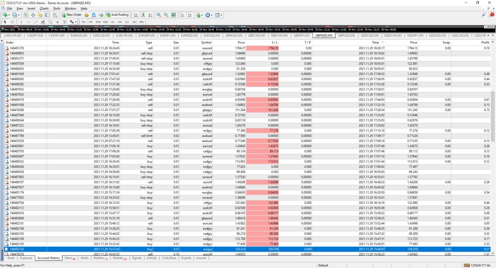Viewport: 496px width, 268px height.
Task: Open the Charts menu
Action: pyautogui.click(x=44, y=8)
